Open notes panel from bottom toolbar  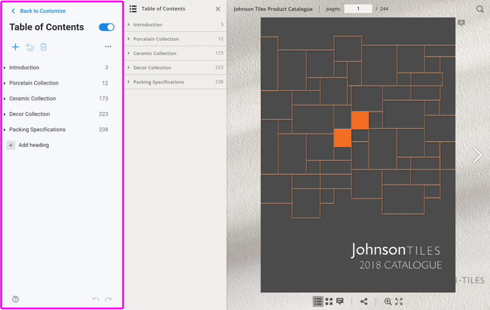point(340,301)
